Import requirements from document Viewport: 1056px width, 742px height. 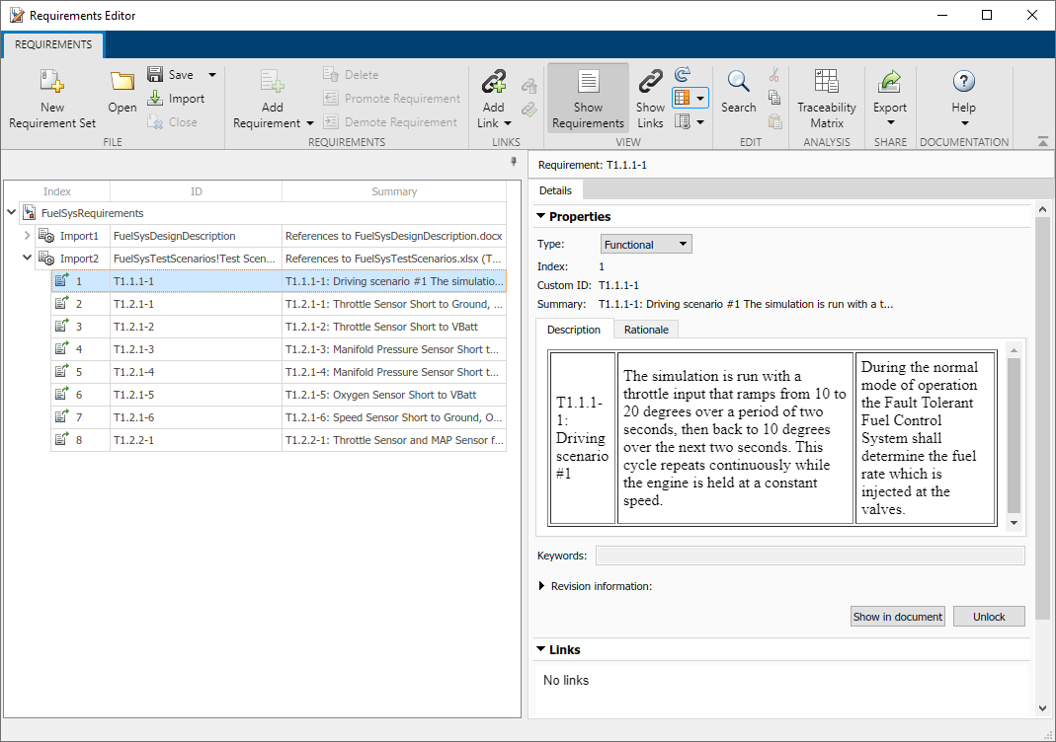click(x=176, y=99)
